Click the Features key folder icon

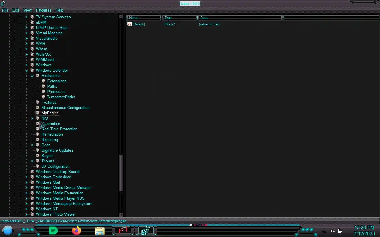(x=38, y=102)
